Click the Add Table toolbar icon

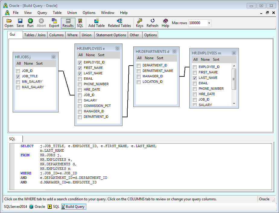pos(97,23)
